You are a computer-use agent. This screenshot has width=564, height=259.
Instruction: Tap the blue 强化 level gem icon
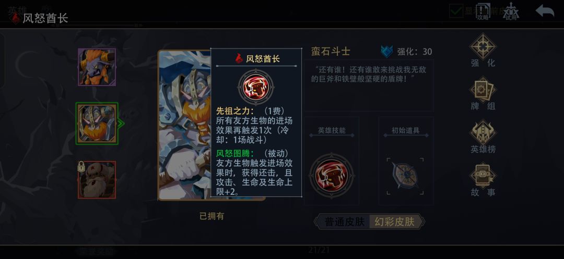(x=387, y=52)
